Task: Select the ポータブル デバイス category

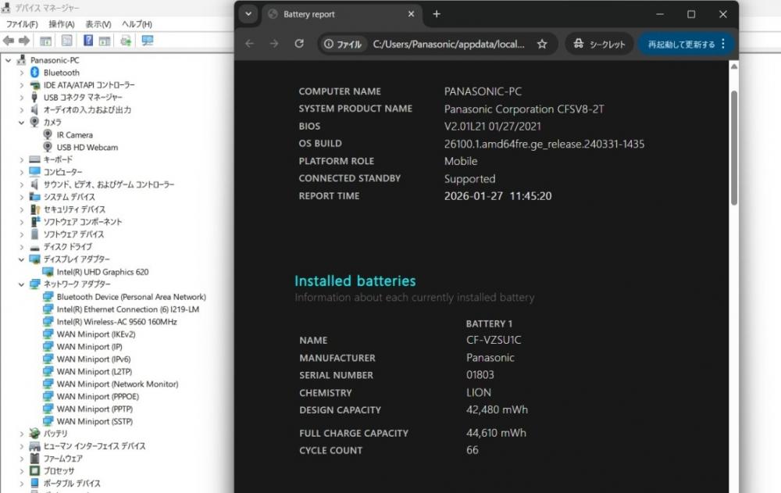Action: tap(72, 483)
